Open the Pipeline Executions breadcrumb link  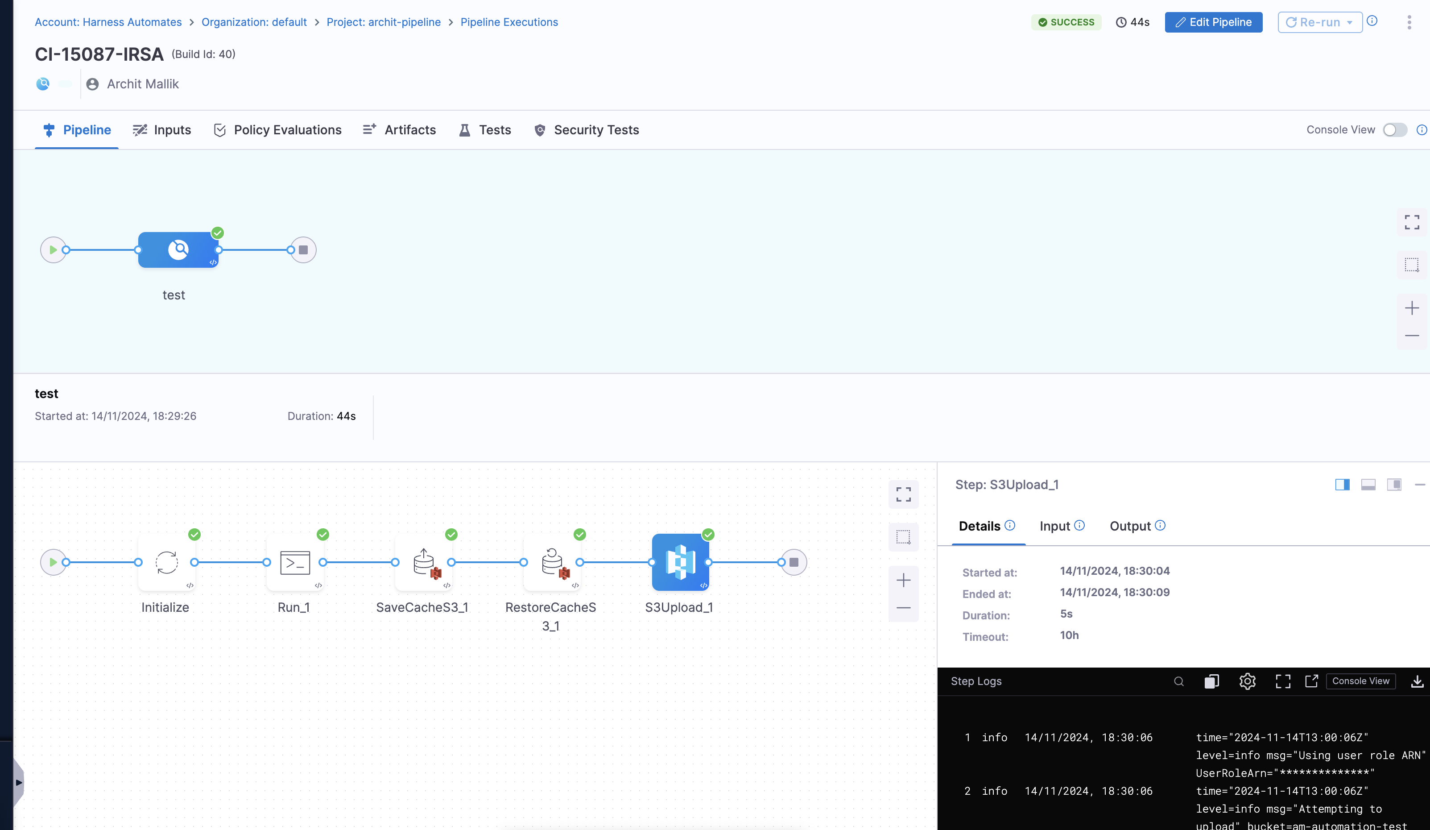[x=509, y=22]
